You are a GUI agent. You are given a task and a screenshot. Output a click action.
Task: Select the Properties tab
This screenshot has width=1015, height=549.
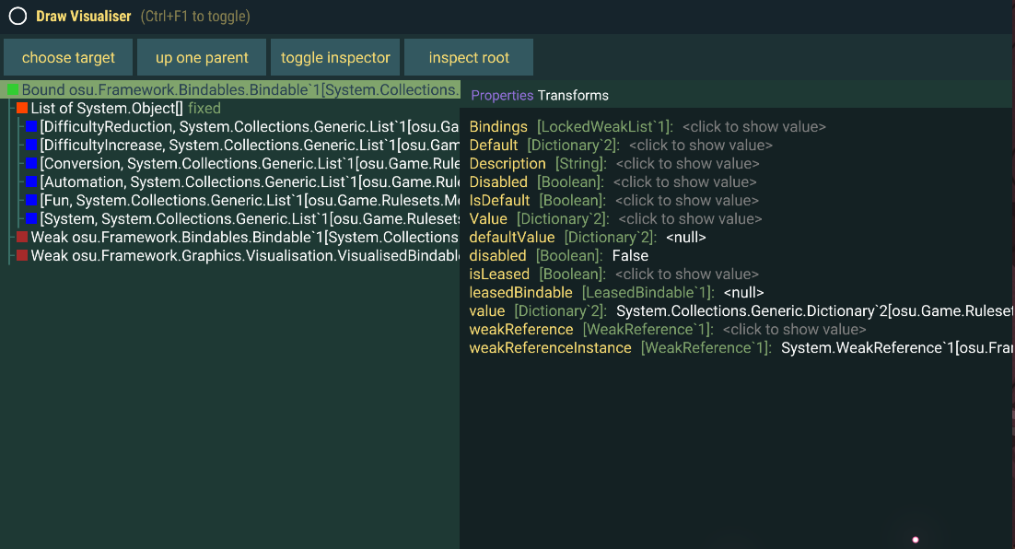[502, 95]
